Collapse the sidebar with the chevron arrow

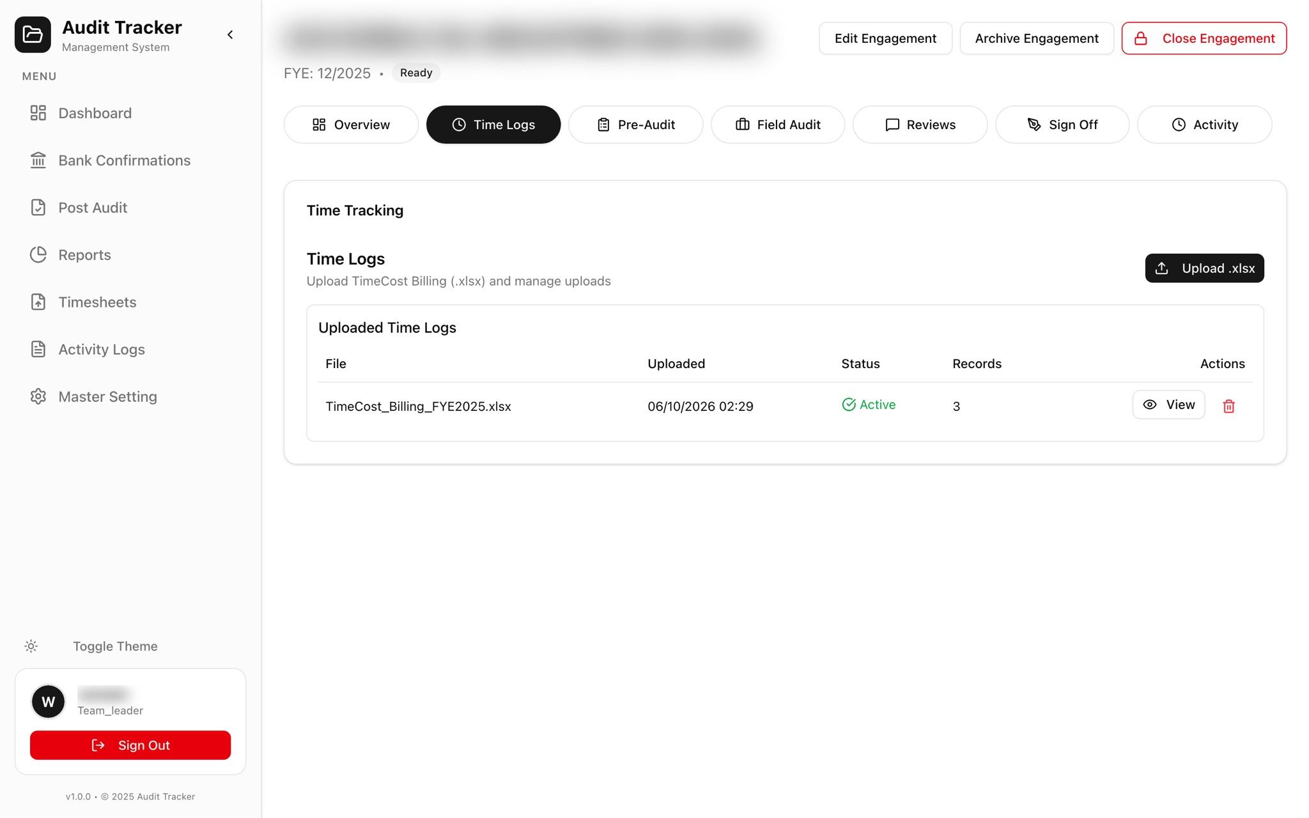230,35
